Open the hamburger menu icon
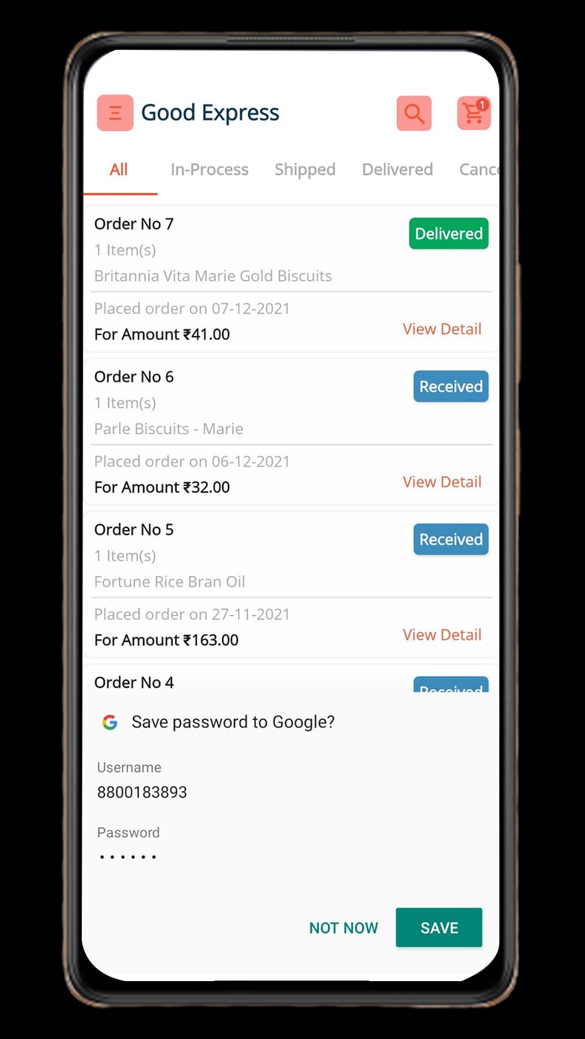 pyautogui.click(x=115, y=113)
